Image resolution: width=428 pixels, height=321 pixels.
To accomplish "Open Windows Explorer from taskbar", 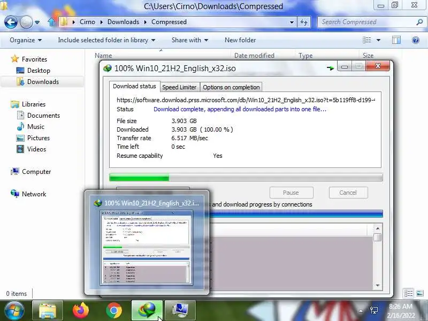I will click(x=48, y=311).
